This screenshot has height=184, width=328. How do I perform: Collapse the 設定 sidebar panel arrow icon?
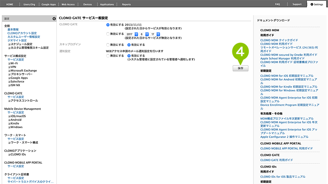(x=54, y=19)
